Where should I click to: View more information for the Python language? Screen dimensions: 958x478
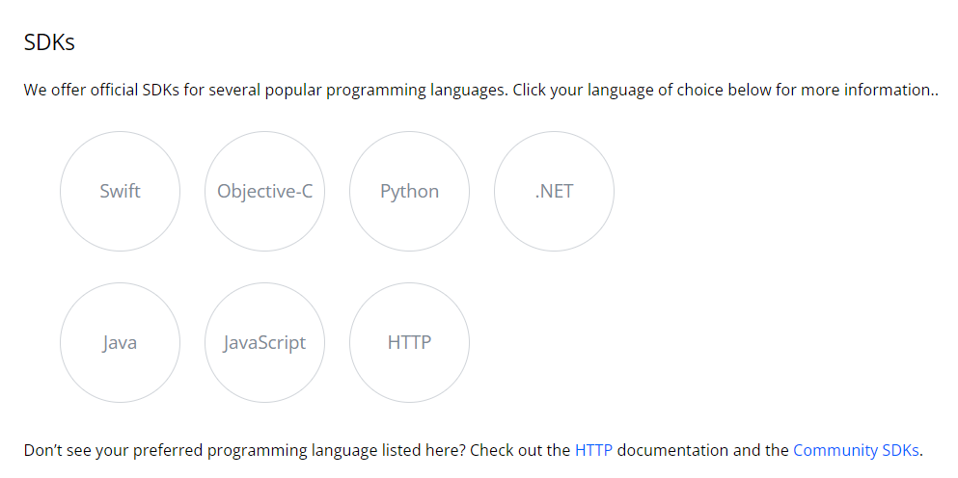pyautogui.click(x=409, y=191)
